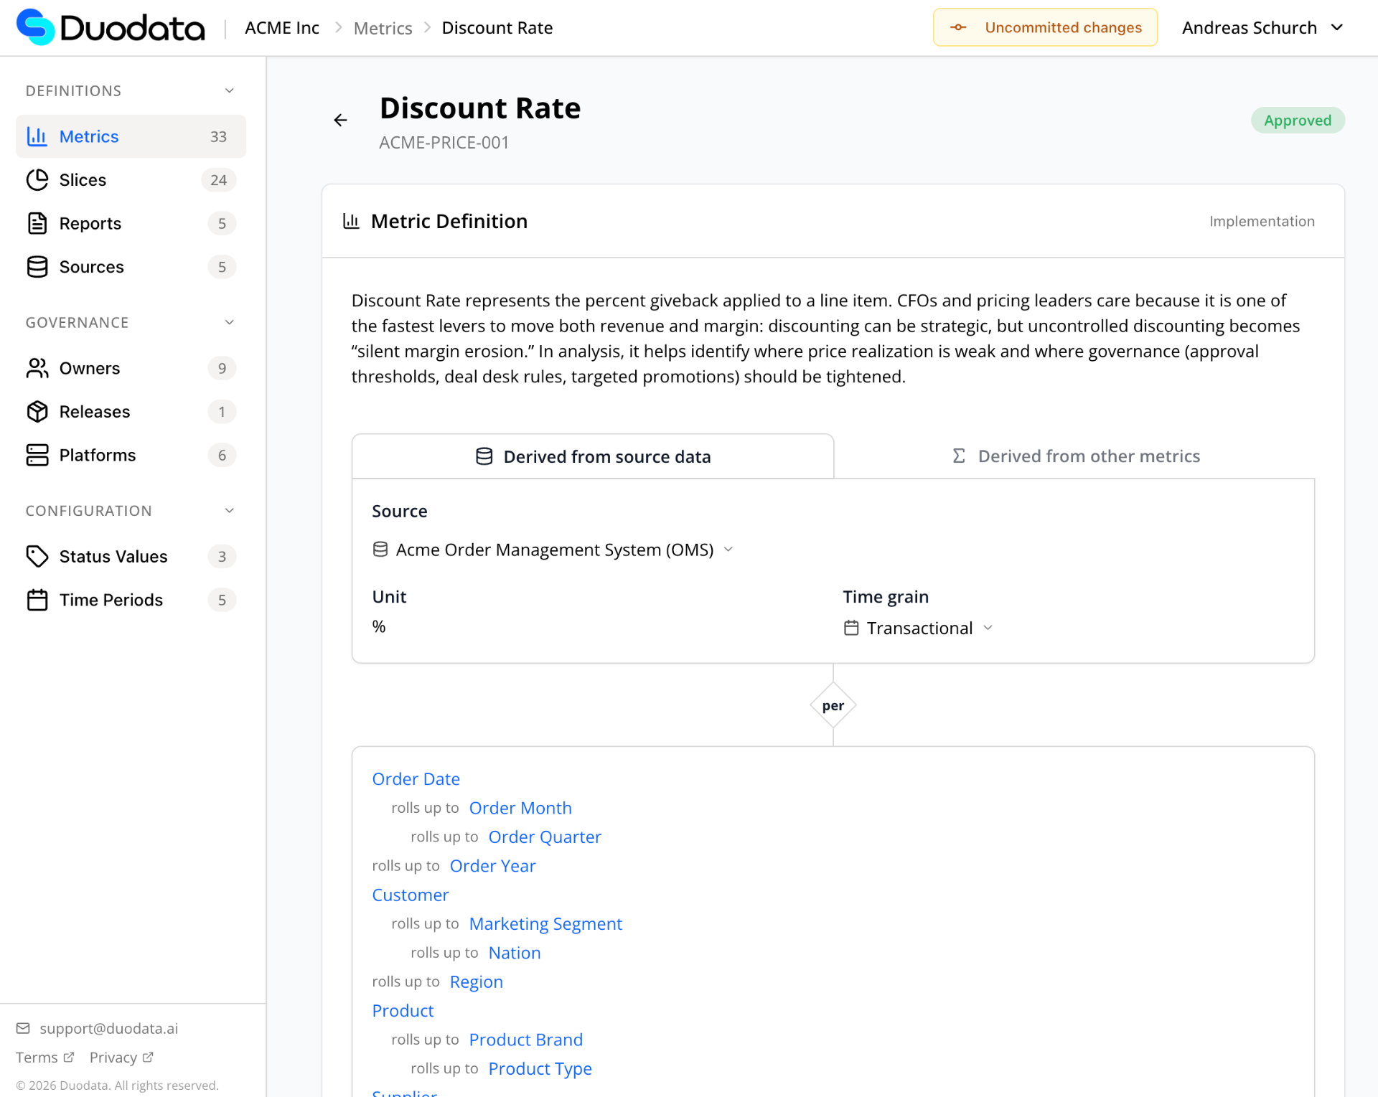The image size is (1378, 1097).
Task: Open the Order Quarter link
Action: point(544,837)
